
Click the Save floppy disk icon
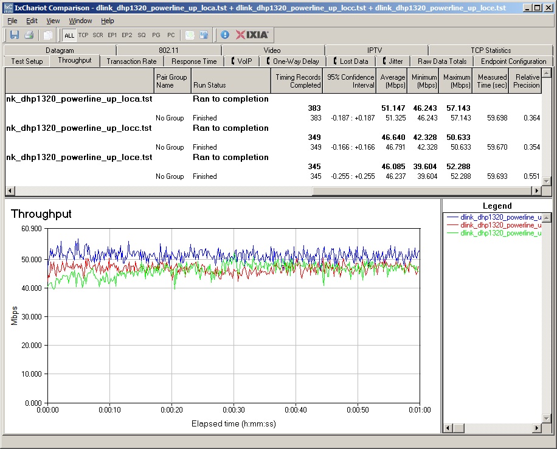coord(15,35)
